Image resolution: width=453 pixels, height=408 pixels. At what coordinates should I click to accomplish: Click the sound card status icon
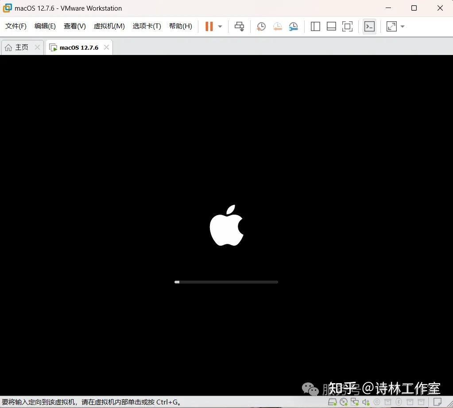pos(366,402)
